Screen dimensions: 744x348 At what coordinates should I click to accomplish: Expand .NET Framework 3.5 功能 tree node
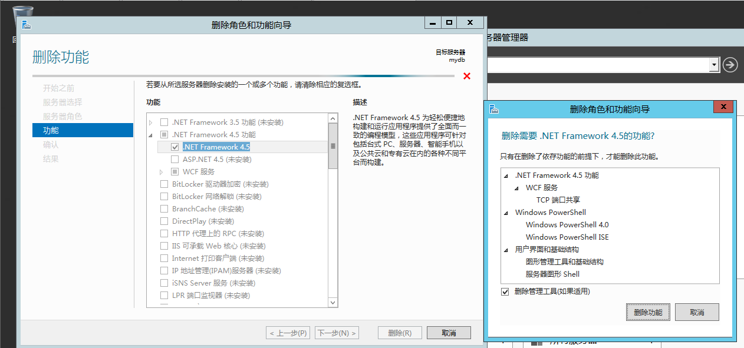tap(151, 122)
